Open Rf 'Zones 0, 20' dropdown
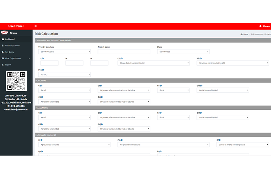The height and width of the screenshot is (178, 271). [243, 145]
